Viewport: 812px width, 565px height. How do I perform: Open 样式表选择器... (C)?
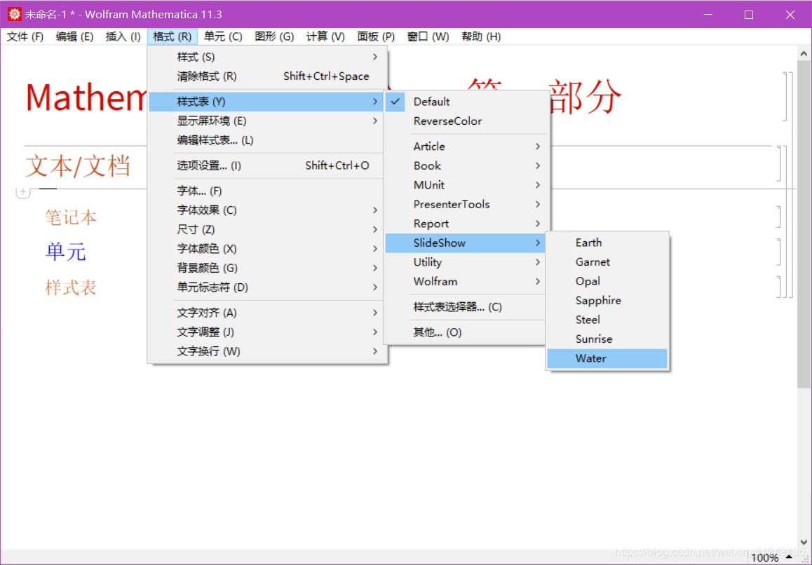466,307
